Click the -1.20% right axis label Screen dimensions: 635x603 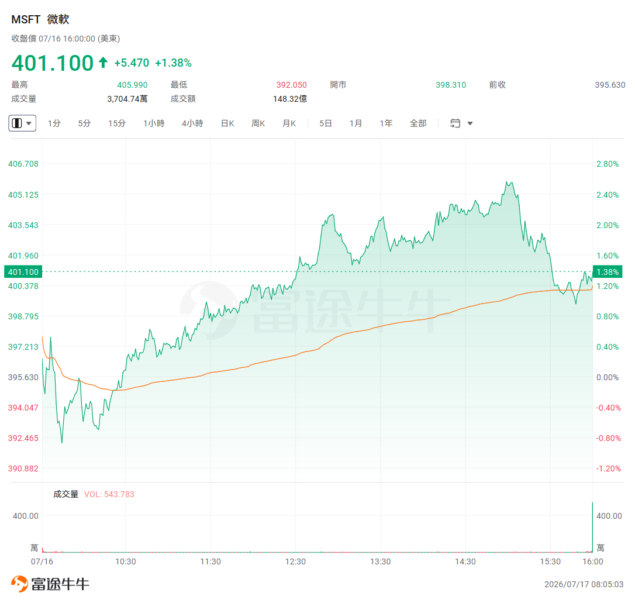[x=608, y=468]
